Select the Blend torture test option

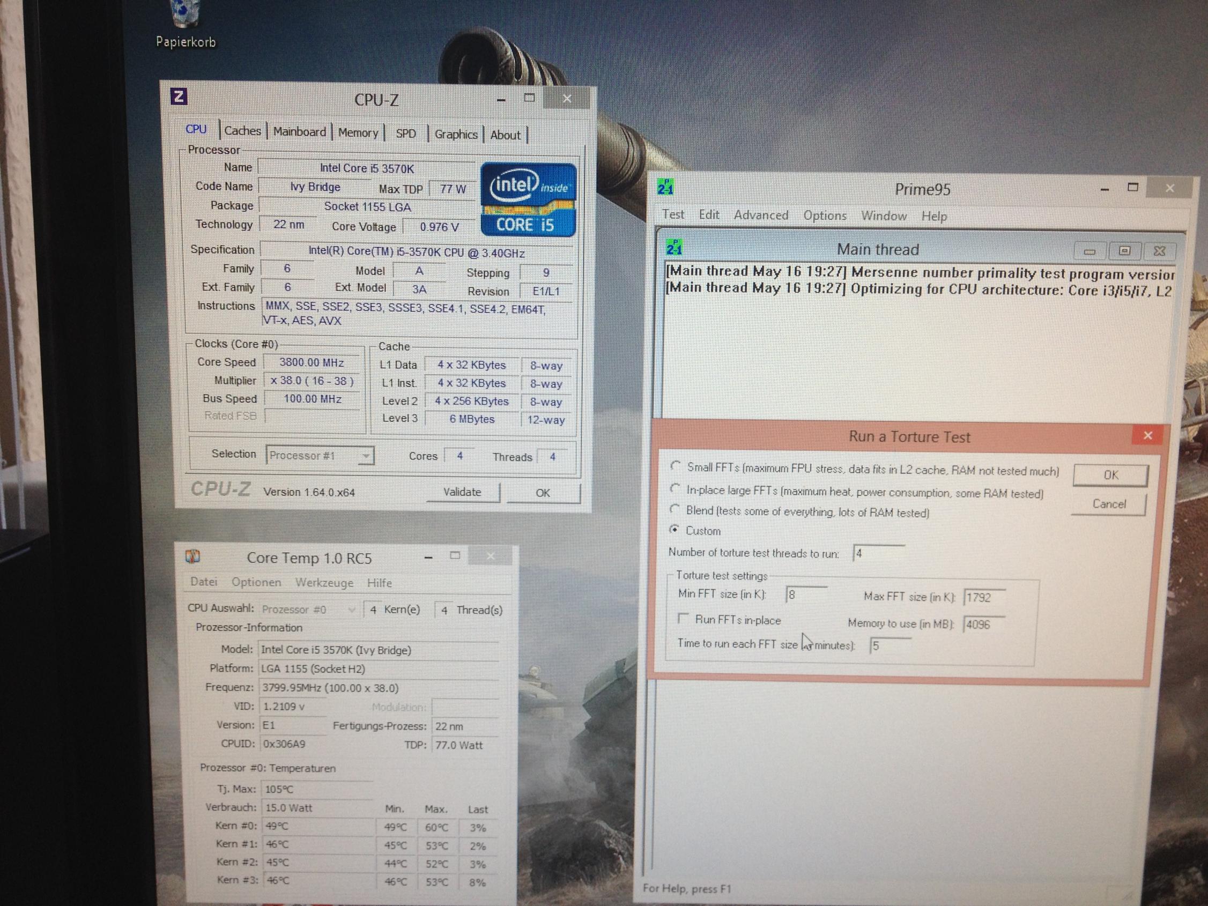point(675,509)
